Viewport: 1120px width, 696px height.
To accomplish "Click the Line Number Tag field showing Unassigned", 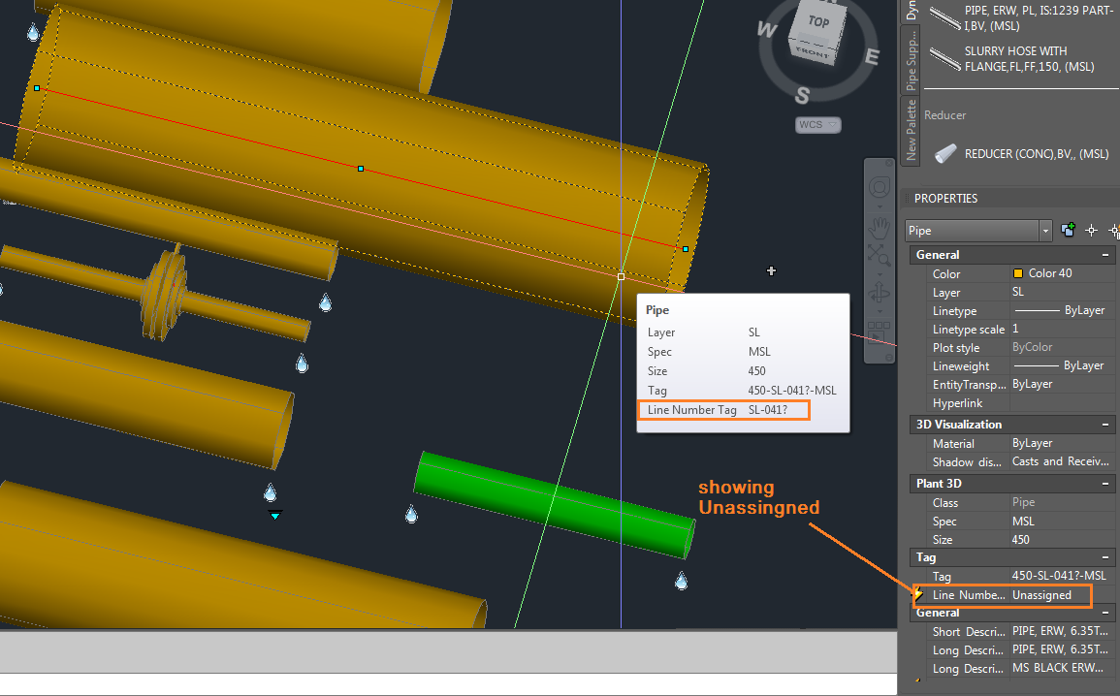I will tap(1043, 595).
